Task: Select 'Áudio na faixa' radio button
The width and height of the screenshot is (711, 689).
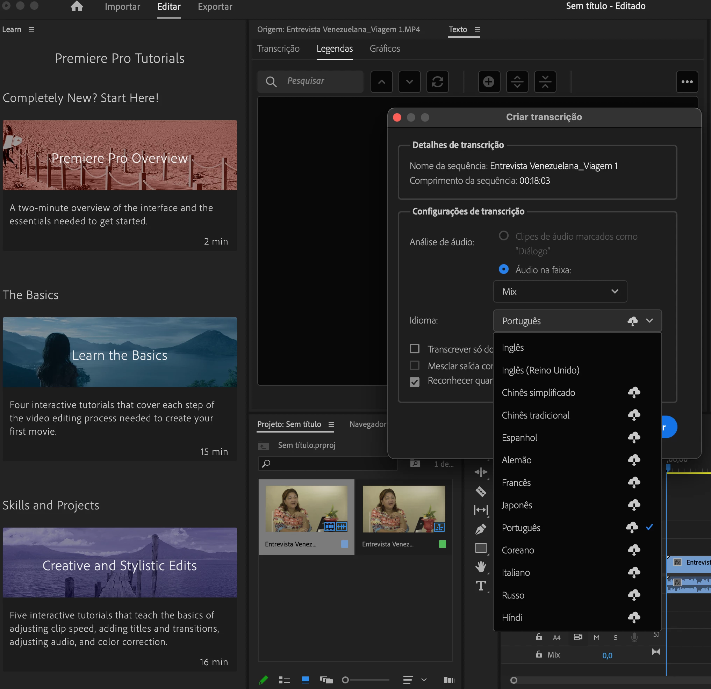Action: tap(503, 269)
